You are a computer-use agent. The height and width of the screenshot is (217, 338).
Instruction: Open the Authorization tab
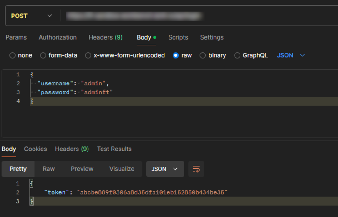(58, 37)
